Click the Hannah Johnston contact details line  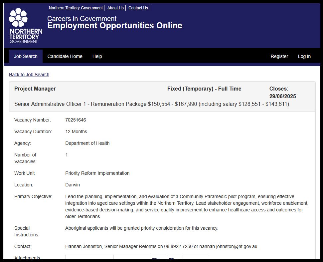161,246
